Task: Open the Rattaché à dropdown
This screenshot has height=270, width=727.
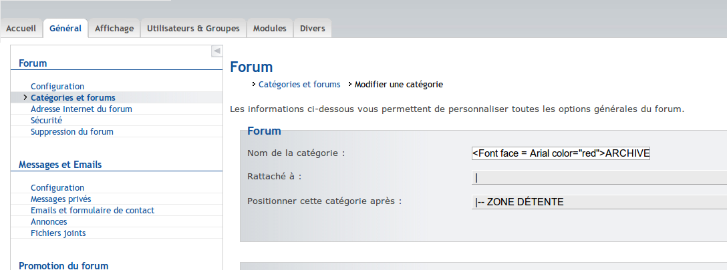Action: click(x=599, y=177)
